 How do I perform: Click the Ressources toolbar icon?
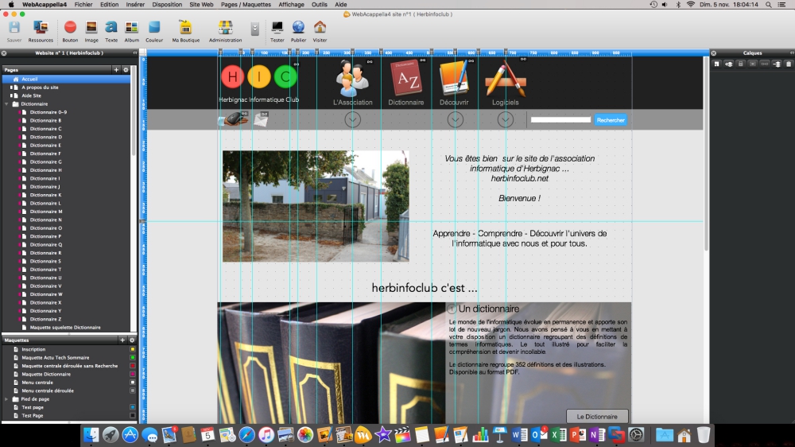click(x=41, y=29)
